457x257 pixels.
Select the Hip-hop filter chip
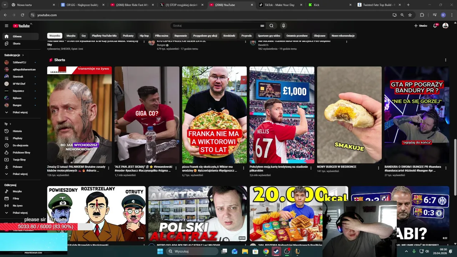point(144,36)
